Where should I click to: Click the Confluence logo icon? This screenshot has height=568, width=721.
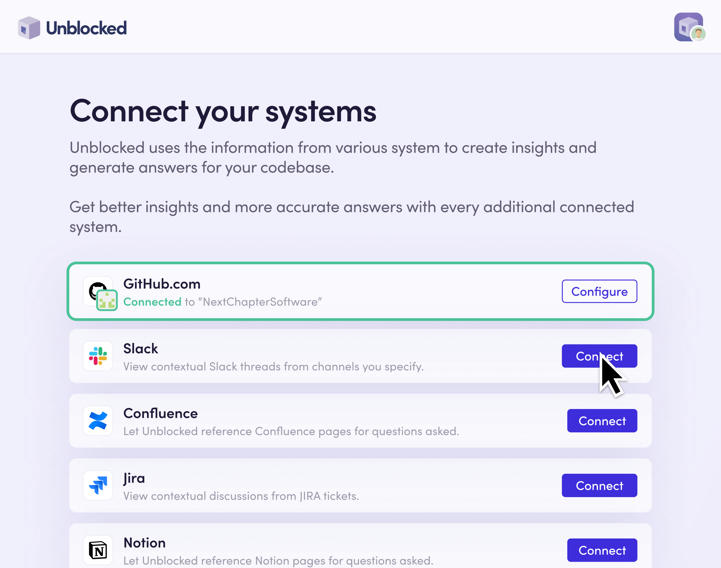pos(98,421)
